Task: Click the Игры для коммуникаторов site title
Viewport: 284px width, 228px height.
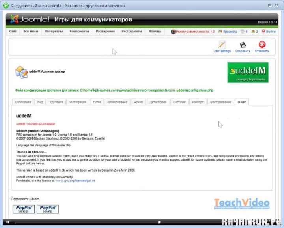Action: pyautogui.click(x=93, y=19)
